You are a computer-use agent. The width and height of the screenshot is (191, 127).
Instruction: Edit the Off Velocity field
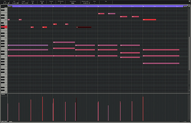point(60,3)
